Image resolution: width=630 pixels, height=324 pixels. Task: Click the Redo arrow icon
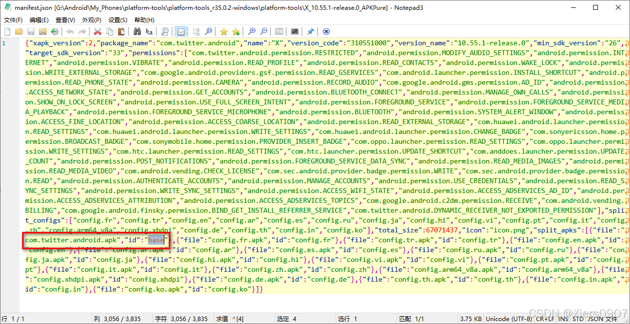[82, 32]
